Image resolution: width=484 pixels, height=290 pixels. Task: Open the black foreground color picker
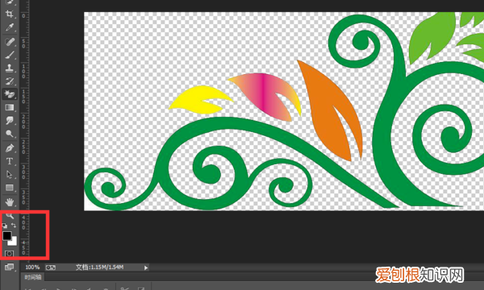pos(6,236)
